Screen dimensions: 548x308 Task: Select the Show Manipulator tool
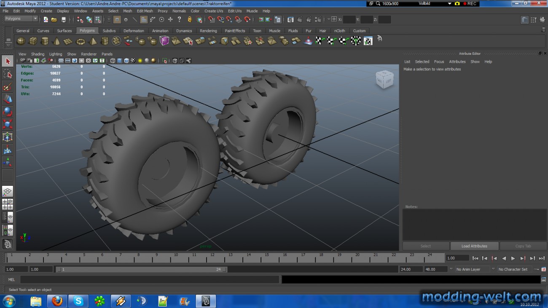[x=8, y=162]
